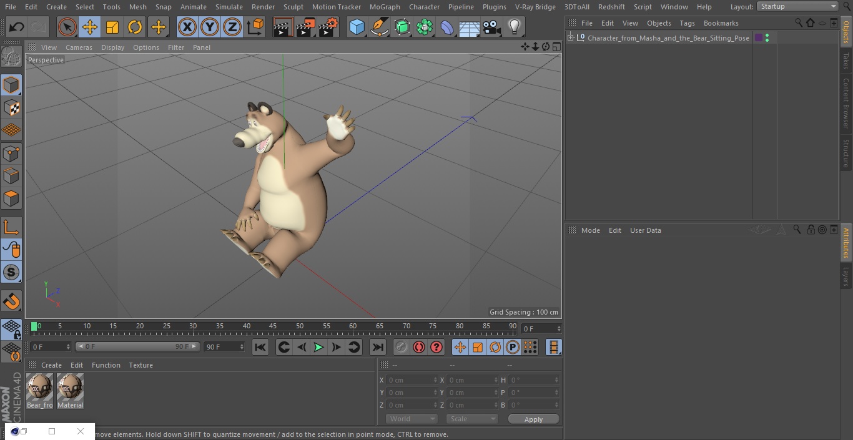This screenshot has width=853, height=440.
Task: Enable the Axis tool
Action: pos(11,227)
